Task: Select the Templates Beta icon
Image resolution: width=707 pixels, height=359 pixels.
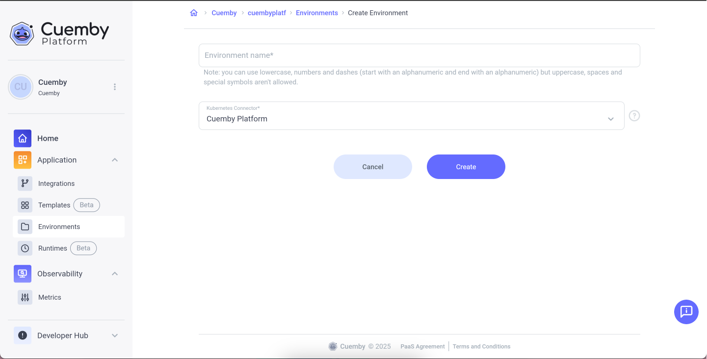Action: point(25,205)
